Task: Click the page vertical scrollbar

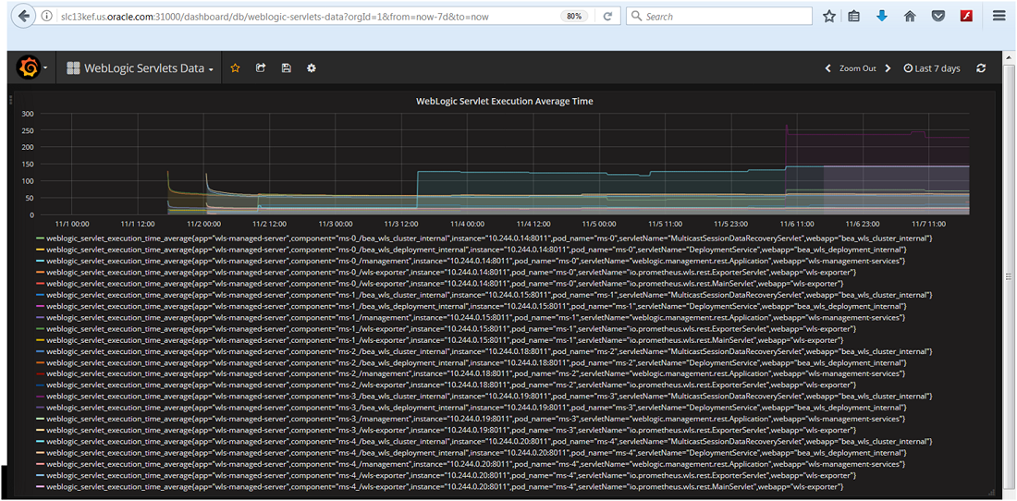Action: [1009, 276]
